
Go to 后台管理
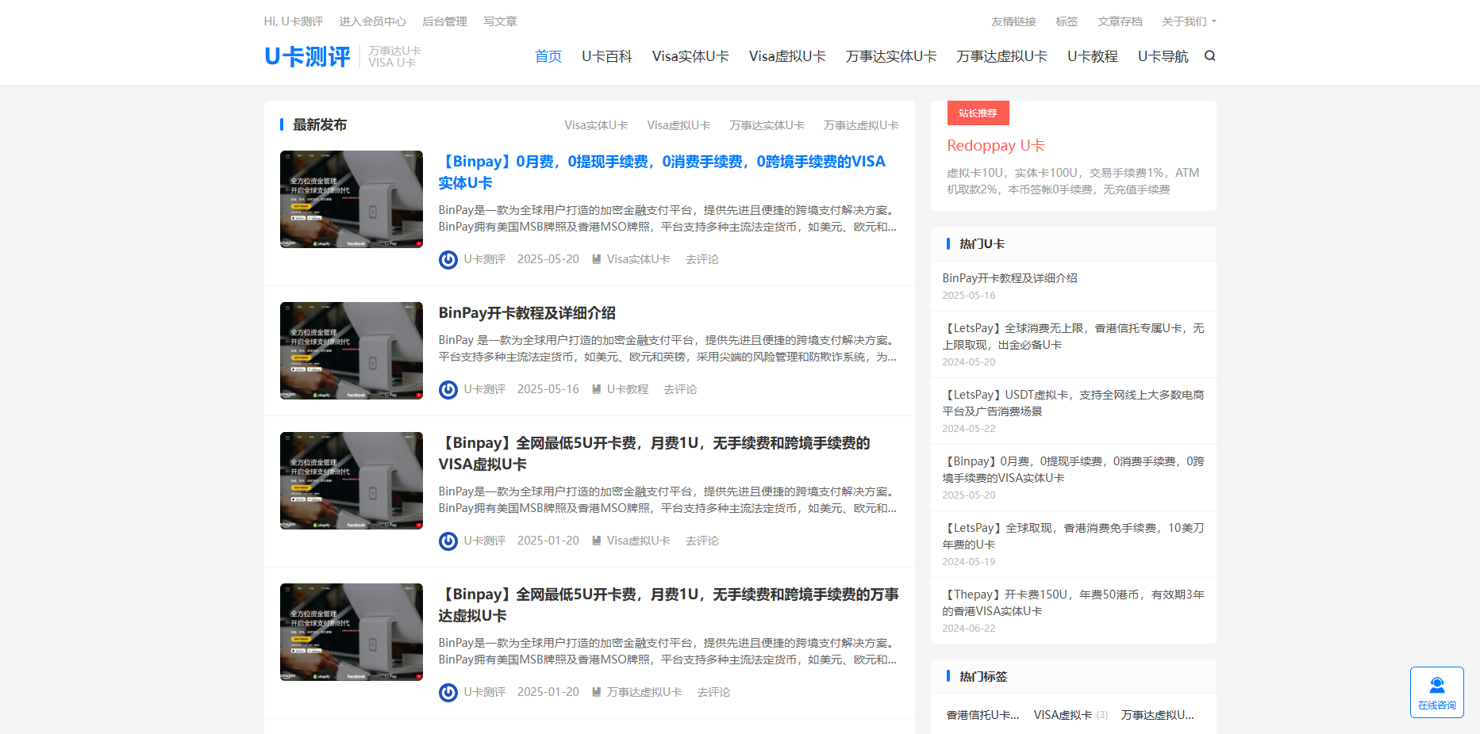click(x=444, y=21)
